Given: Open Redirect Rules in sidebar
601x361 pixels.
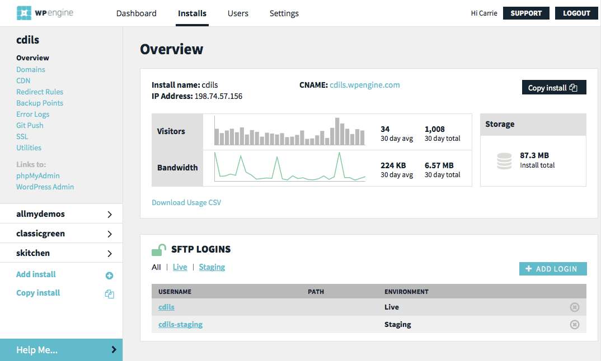Looking at the screenshot, I should (x=40, y=92).
